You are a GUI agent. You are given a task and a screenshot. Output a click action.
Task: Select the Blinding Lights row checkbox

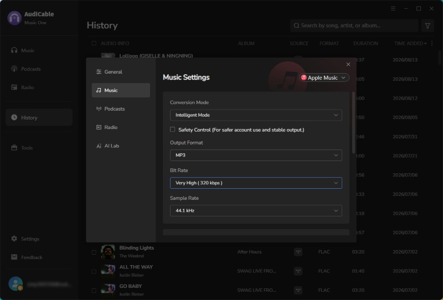(94, 252)
